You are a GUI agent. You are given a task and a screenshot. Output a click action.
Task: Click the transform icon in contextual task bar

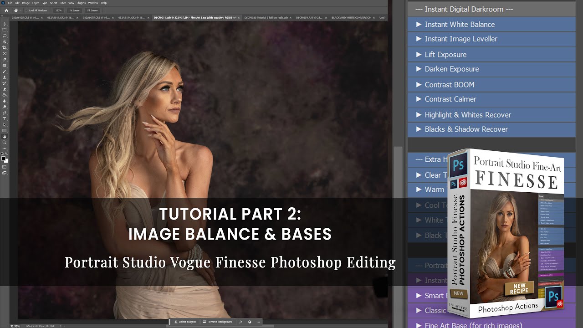(x=241, y=322)
